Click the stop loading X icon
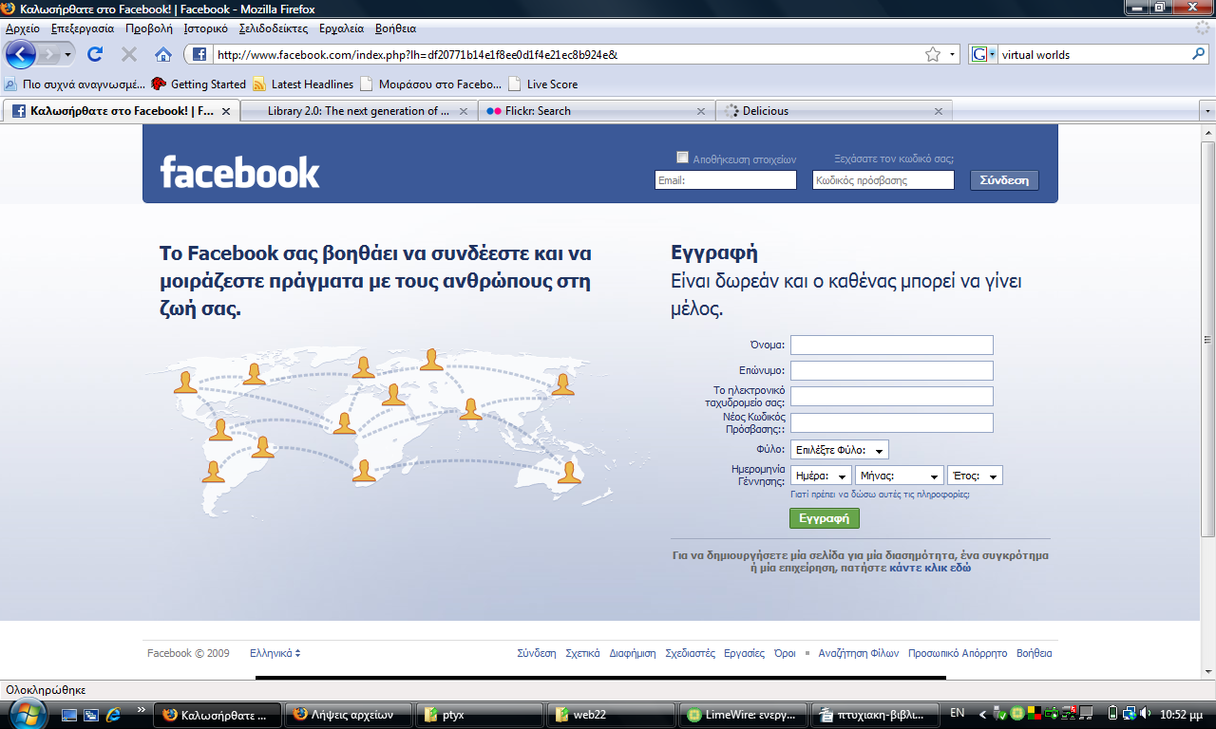1216x729 pixels. 129,54
